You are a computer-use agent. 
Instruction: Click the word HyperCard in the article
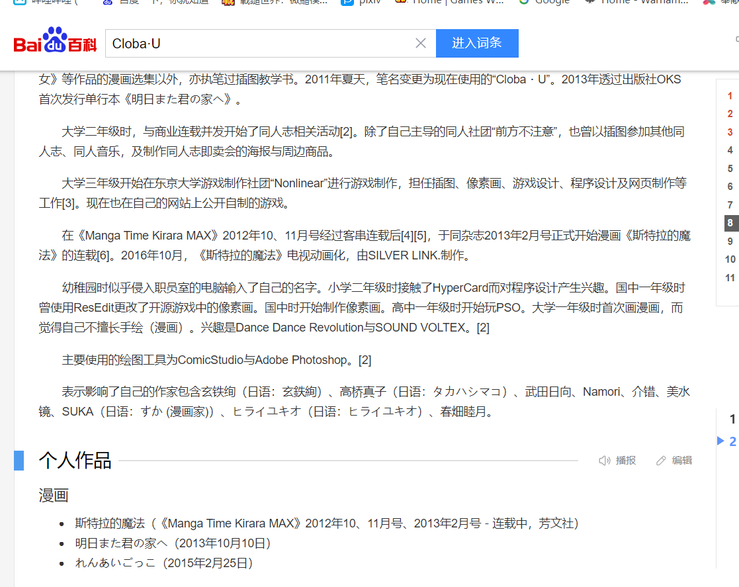(x=460, y=288)
